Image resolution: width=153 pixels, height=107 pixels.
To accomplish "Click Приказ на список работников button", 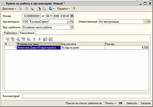I will tap(84, 103).
